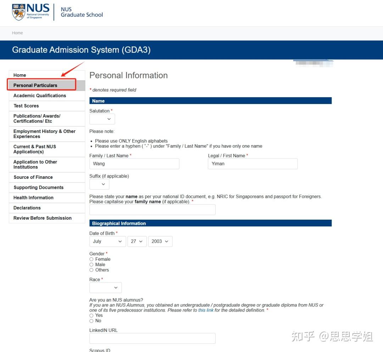Click the NUS Graduate School logo
The width and height of the screenshot is (383, 352).
[x=57, y=12]
